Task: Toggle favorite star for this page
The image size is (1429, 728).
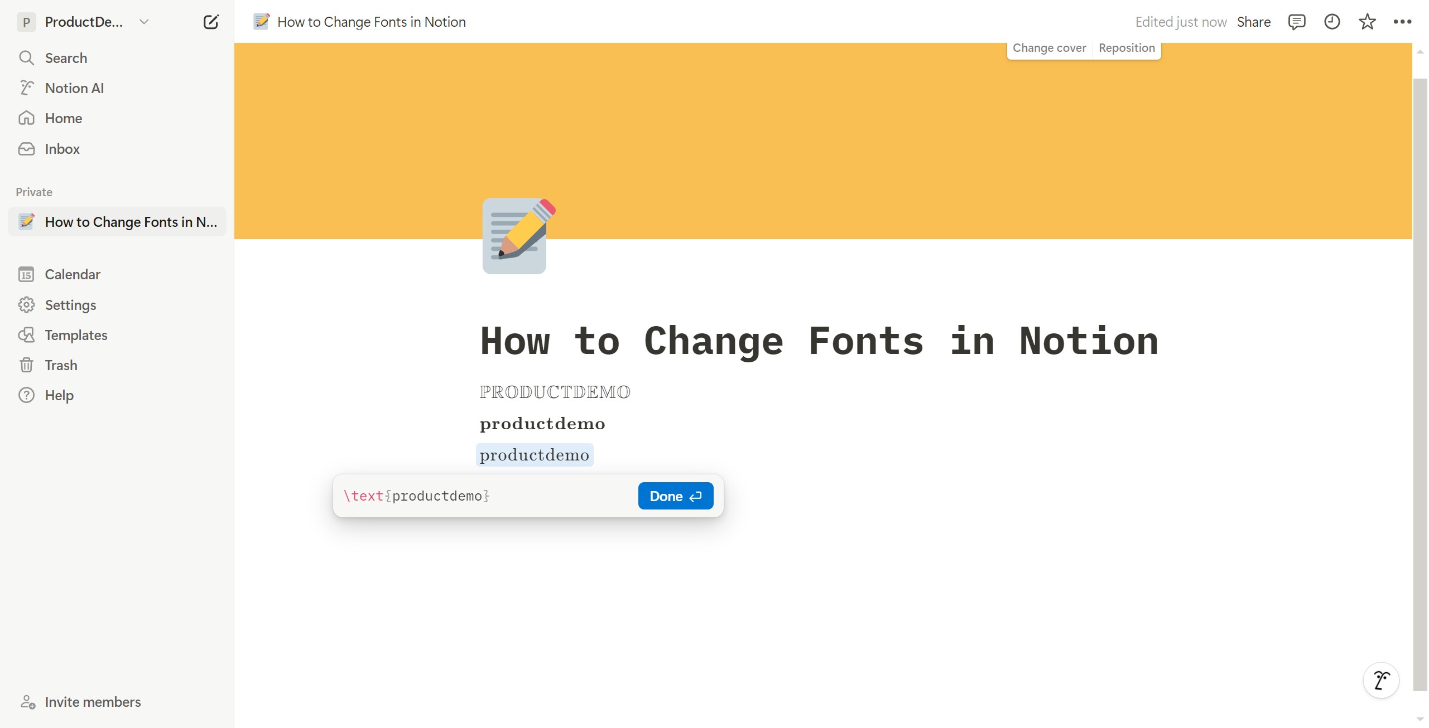Action: 1367,22
